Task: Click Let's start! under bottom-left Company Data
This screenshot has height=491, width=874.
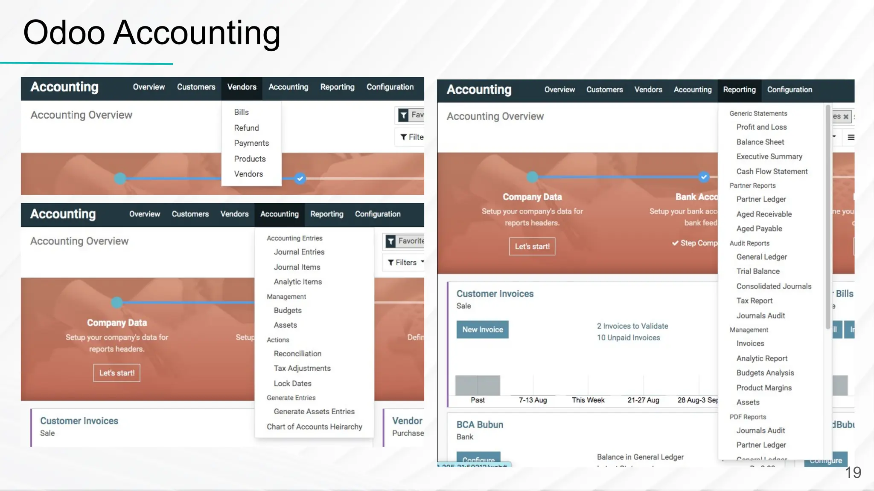Action: [x=117, y=373]
